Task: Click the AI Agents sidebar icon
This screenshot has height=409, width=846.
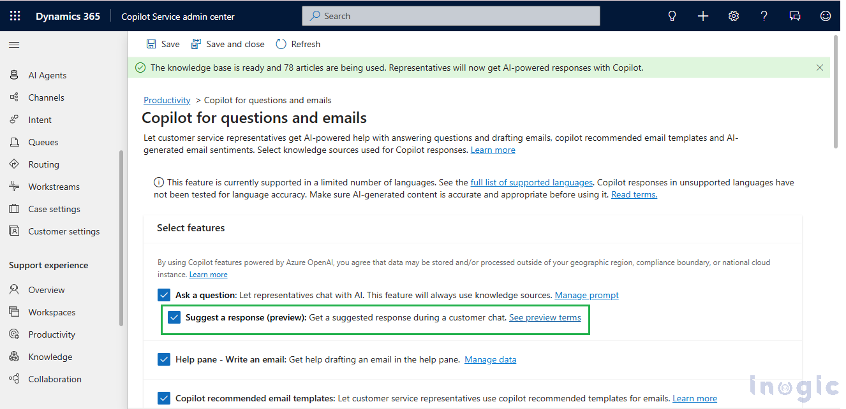Action: point(14,75)
